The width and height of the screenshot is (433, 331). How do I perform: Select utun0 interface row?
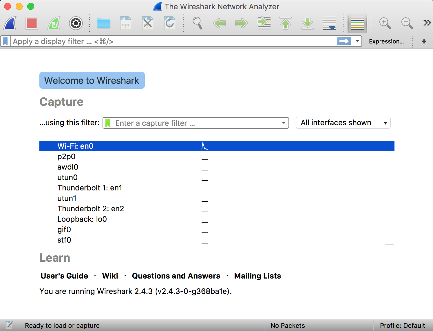coord(217,177)
